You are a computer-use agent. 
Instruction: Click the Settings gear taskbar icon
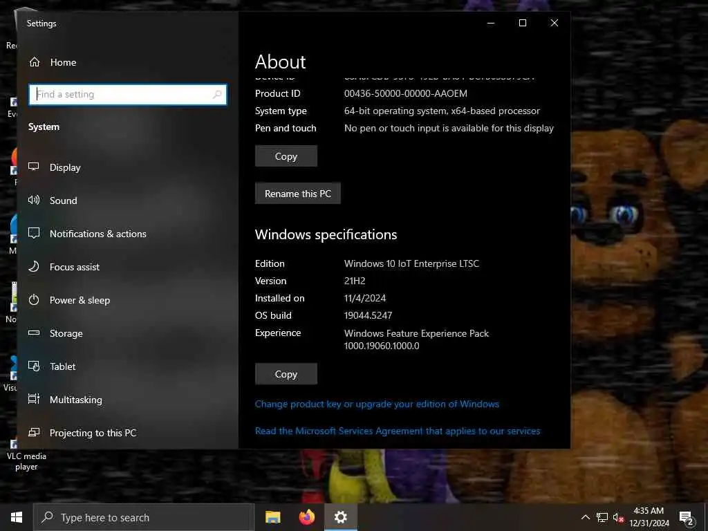(340, 517)
